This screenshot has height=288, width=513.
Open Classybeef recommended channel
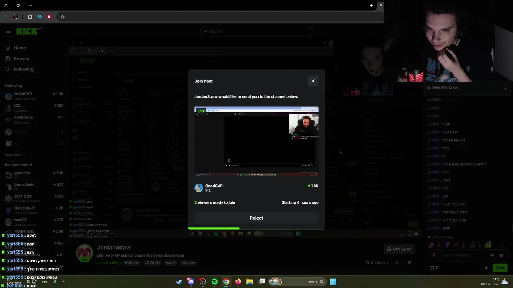34,210
